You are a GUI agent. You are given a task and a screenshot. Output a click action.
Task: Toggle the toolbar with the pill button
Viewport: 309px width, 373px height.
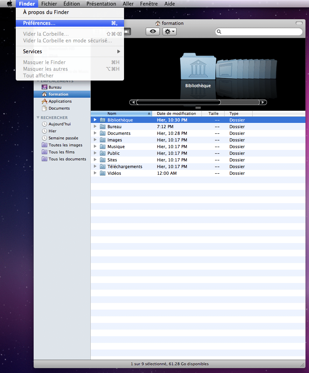coord(299,23)
